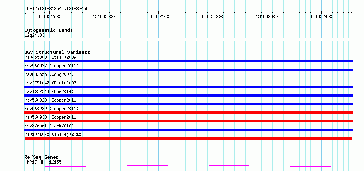The width and height of the screenshot is (364, 171).
Task: Open the DGV Structural Variants track title
Action: click(x=57, y=52)
